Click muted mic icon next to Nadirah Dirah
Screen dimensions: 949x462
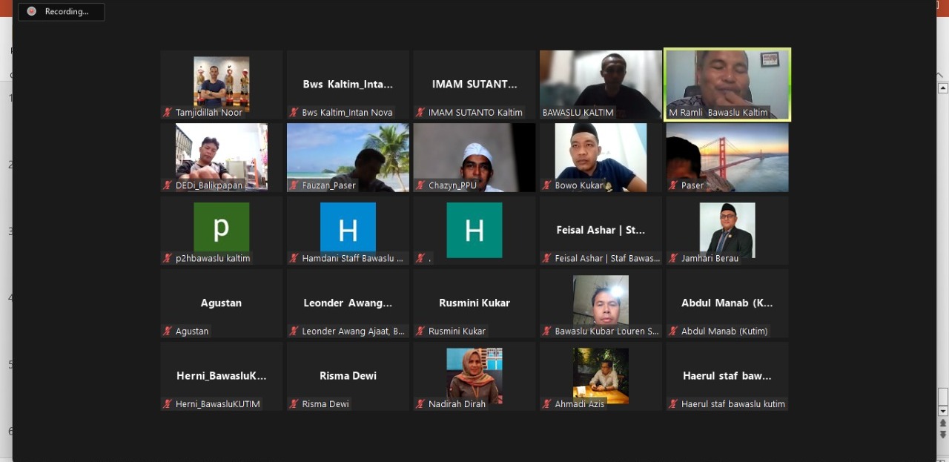[x=420, y=404]
